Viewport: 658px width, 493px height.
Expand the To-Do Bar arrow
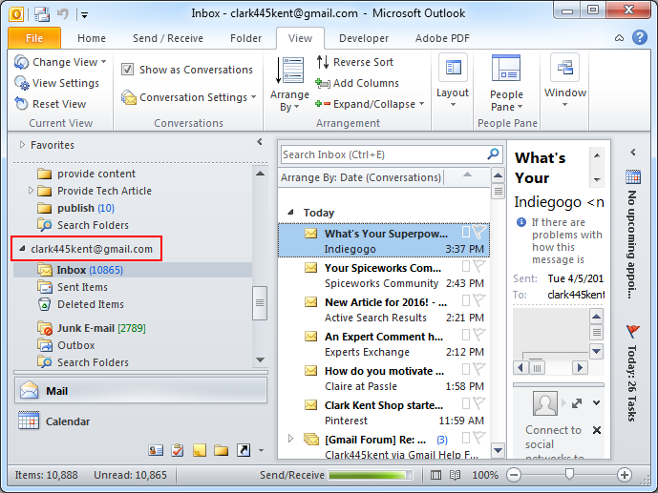(x=633, y=152)
